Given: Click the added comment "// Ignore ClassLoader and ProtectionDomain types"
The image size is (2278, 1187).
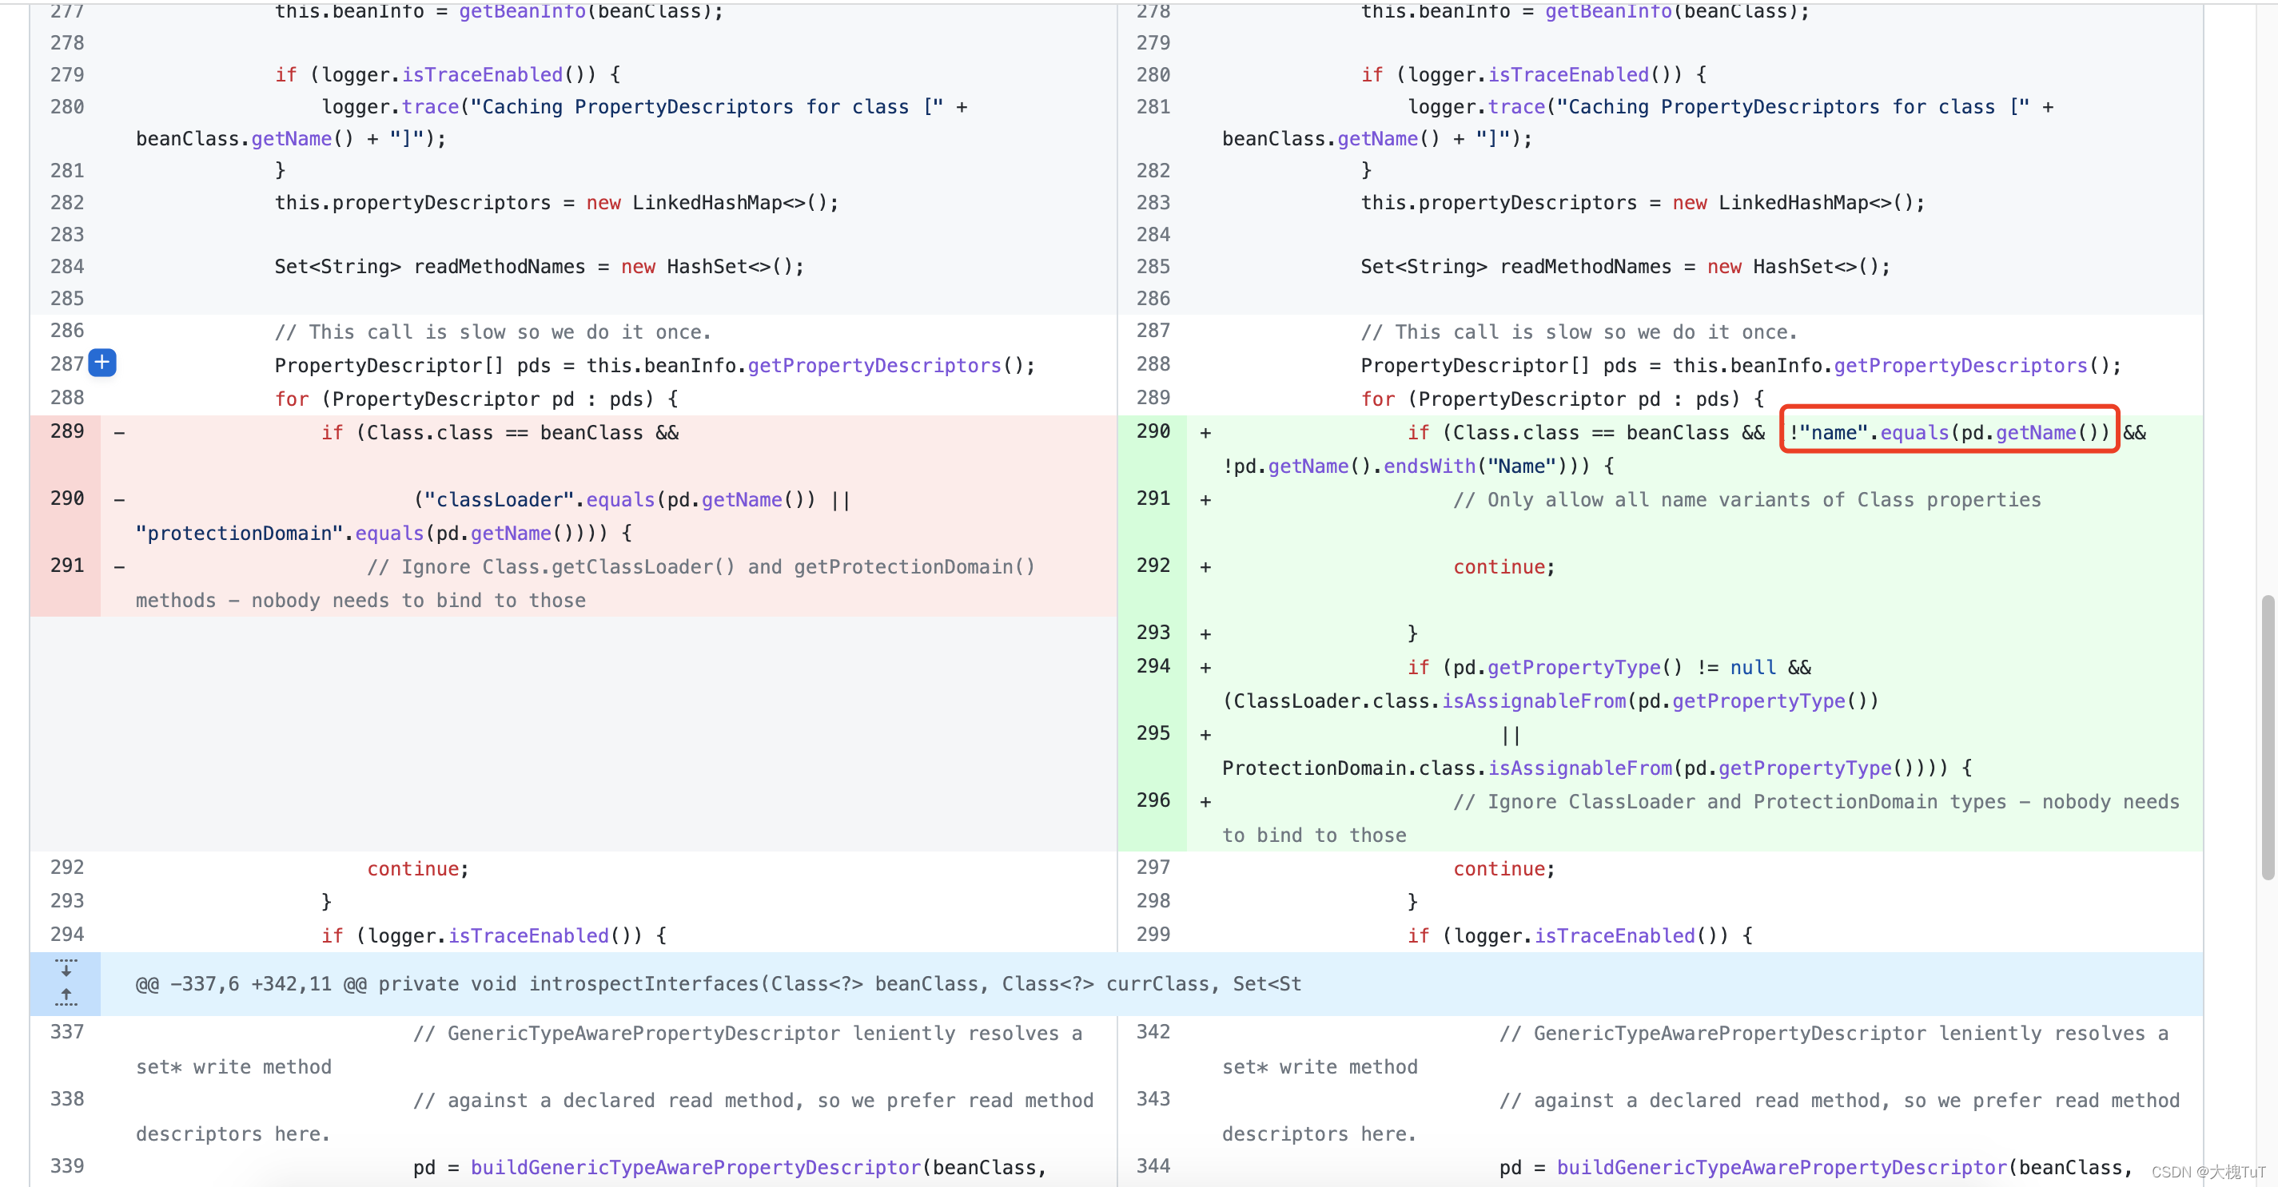Looking at the screenshot, I should [1730, 803].
